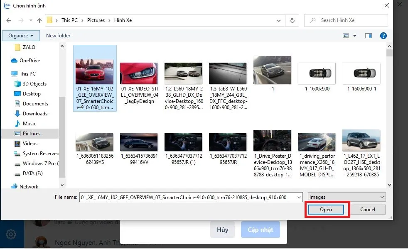Click the Up to parent folder arrow

[x=39, y=20]
